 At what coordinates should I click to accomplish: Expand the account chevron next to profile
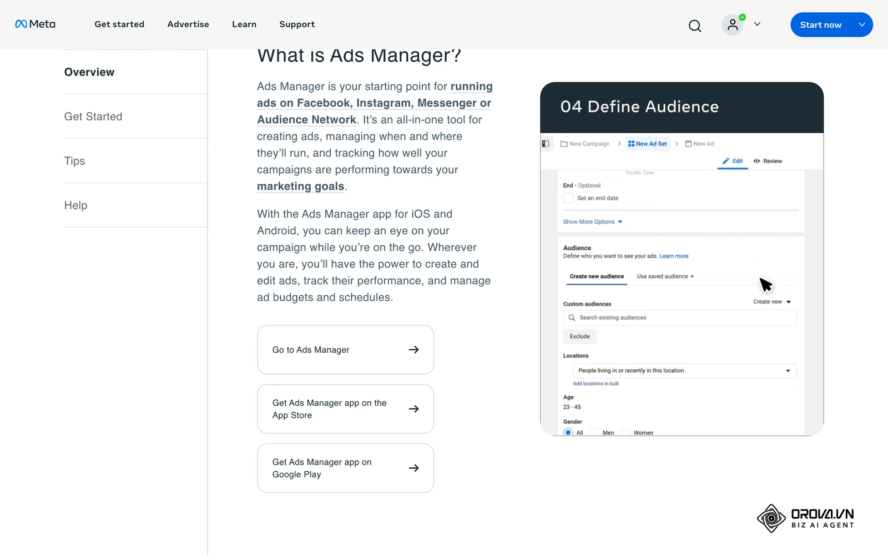pos(757,24)
